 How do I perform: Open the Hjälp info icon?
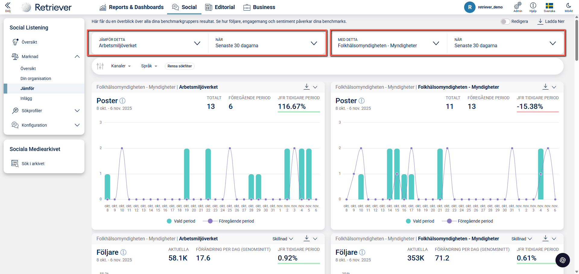[533, 5]
